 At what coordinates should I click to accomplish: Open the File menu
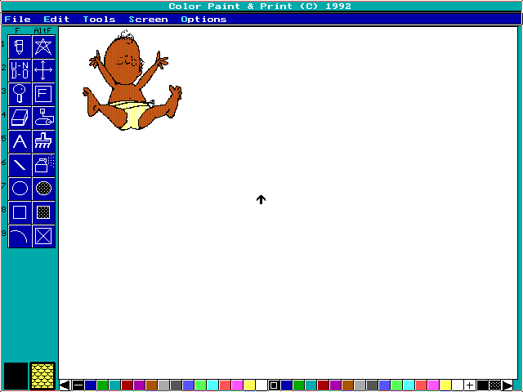(18, 20)
